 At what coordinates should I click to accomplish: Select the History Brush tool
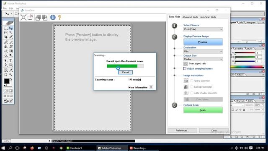[11, 47]
